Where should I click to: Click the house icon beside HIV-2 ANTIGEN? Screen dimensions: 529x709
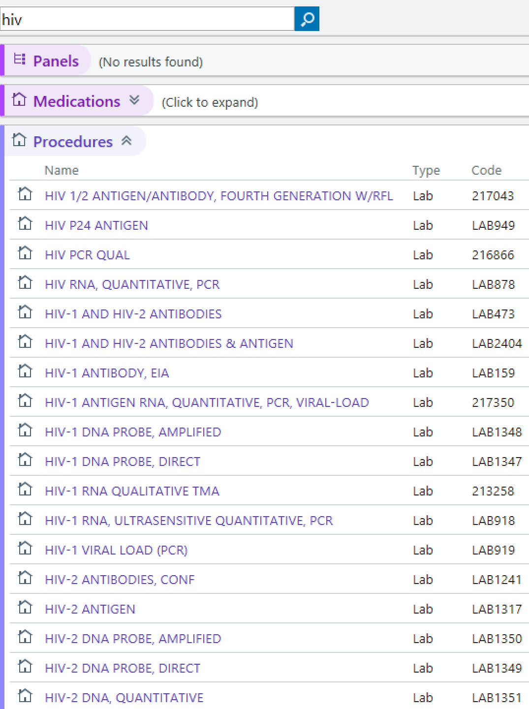(x=25, y=608)
